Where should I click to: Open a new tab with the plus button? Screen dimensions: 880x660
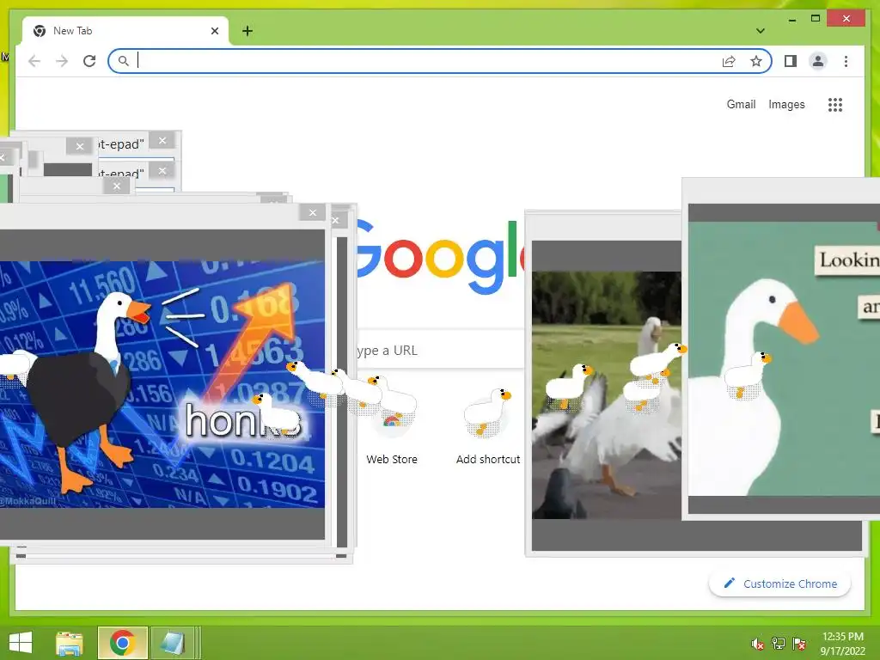point(247,31)
